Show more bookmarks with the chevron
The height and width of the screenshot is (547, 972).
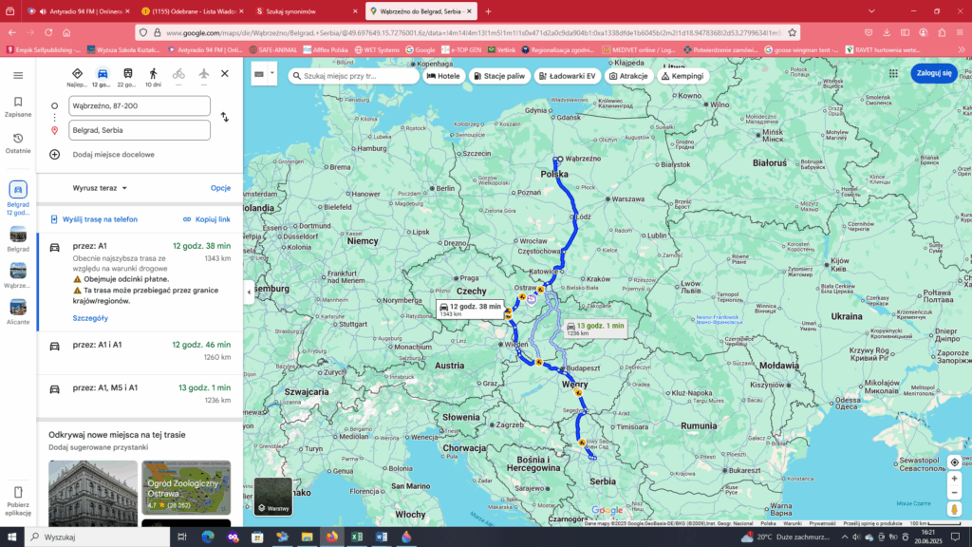[x=962, y=49]
